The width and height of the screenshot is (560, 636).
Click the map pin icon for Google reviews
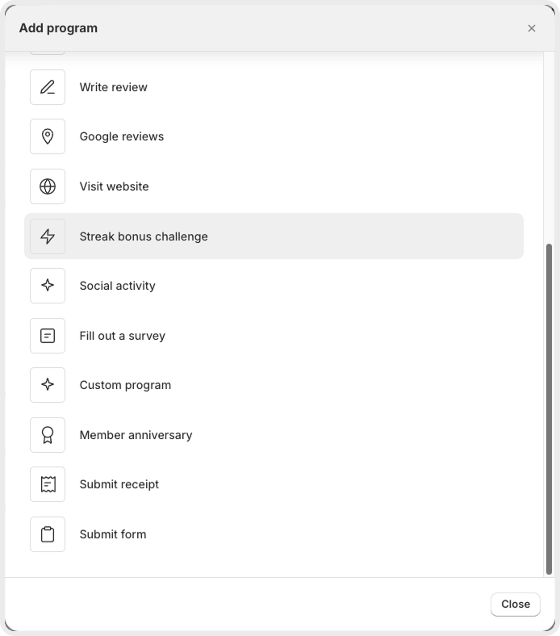(x=48, y=136)
